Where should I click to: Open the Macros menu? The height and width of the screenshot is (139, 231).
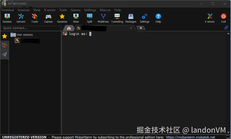click(105, 10)
